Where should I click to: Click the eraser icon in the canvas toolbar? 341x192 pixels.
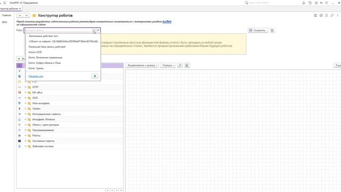point(180,65)
